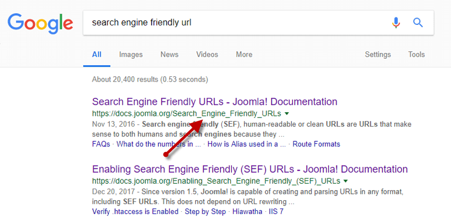This screenshot has width=451, height=224.
Task: Expand the arrow beside the Search_Engine_Friendly_URLs address
Action: 287,114
